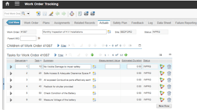Expand Measure Voltage of the battery row
This screenshot has height=110, width=197.
[x=11, y=100]
